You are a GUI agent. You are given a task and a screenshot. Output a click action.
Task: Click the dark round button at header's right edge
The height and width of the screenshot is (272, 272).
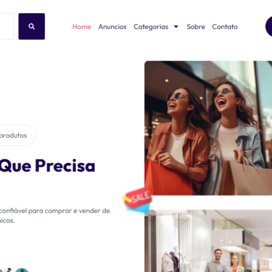tap(269, 27)
